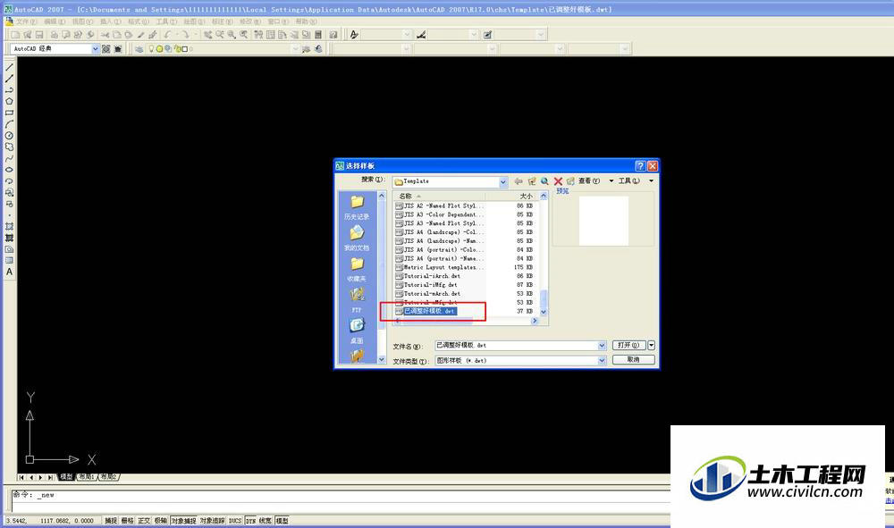Image resolution: width=894 pixels, height=528 pixels.
Task: Toggle 对象捕捉 object snap in status bar
Action: [183, 521]
